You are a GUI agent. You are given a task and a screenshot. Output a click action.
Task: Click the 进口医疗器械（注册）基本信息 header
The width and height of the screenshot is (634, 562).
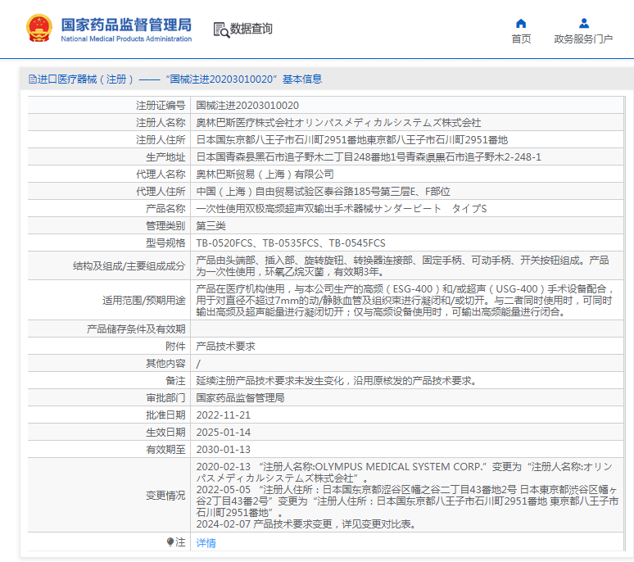pyautogui.click(x=175, y=79)
